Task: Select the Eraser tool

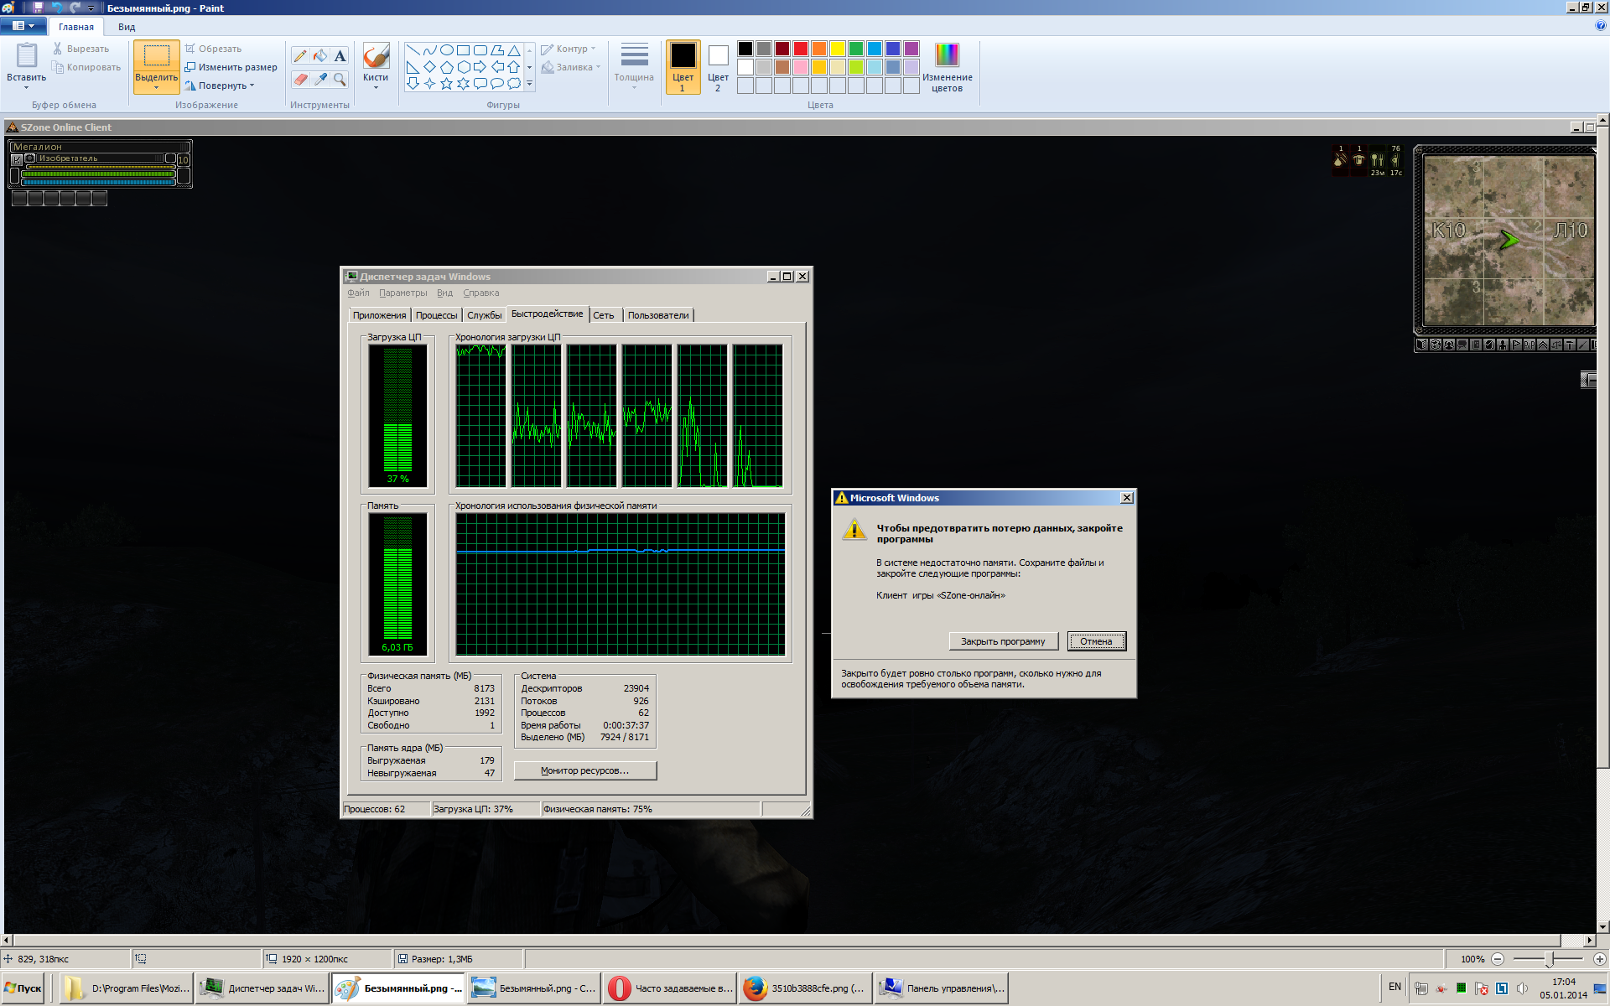Action: click(x=300, y=79)
